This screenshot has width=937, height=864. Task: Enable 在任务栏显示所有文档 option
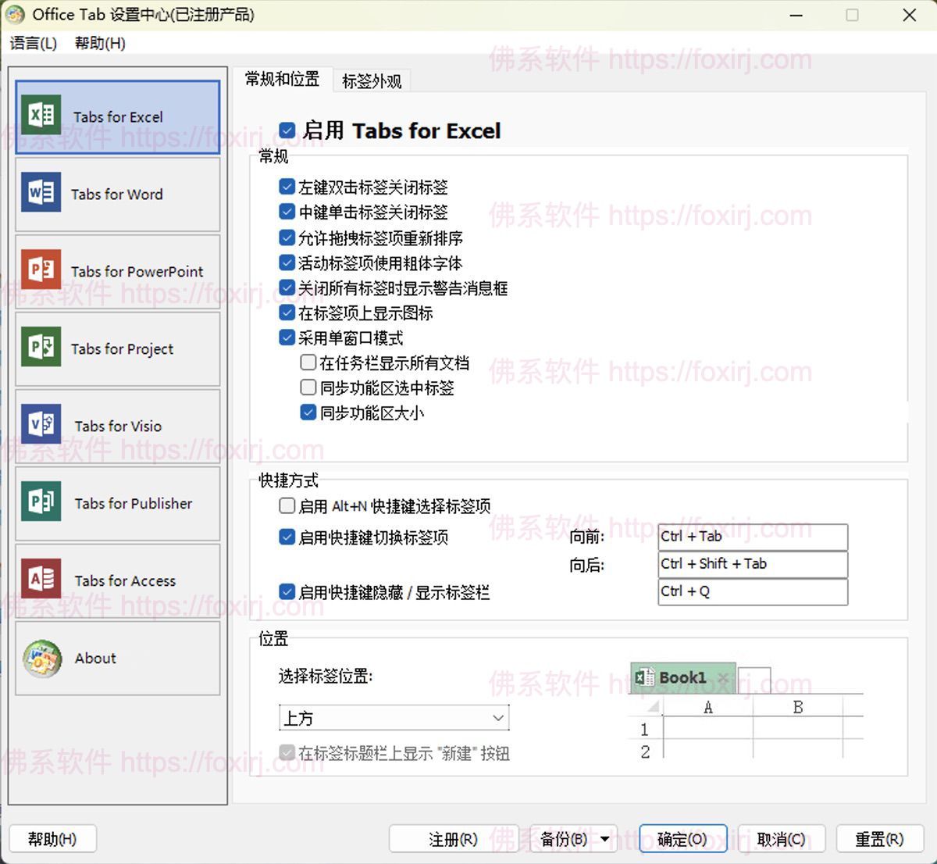[308, 362]
